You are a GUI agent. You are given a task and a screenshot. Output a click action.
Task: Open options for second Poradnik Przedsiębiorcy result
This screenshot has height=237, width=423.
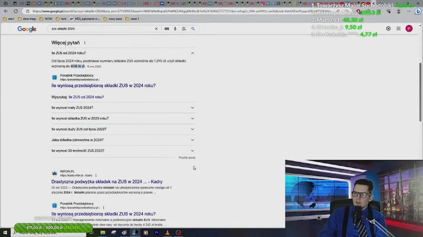tap(103, 208)
